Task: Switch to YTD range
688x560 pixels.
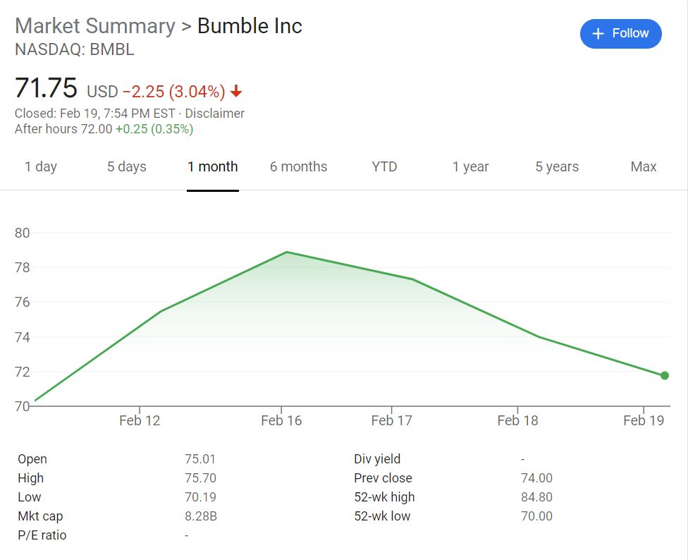Action: coord(385,167)
